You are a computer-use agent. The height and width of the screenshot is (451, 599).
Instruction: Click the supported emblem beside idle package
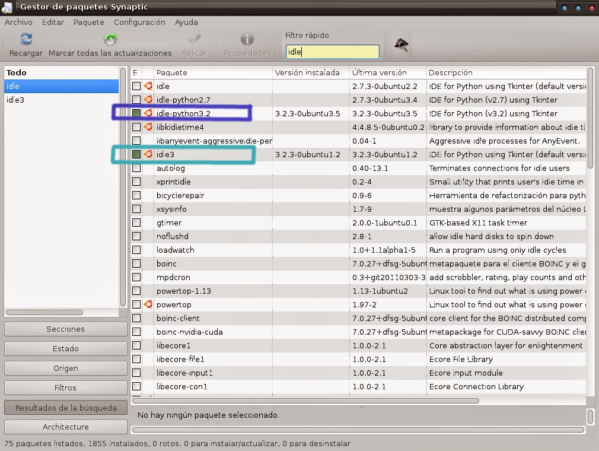point(147,86)
